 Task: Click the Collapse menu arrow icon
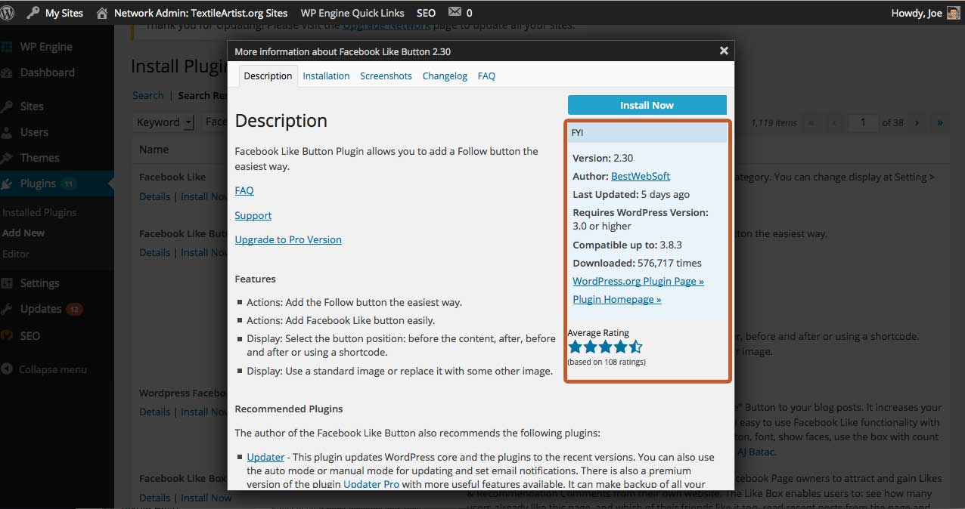7,369
